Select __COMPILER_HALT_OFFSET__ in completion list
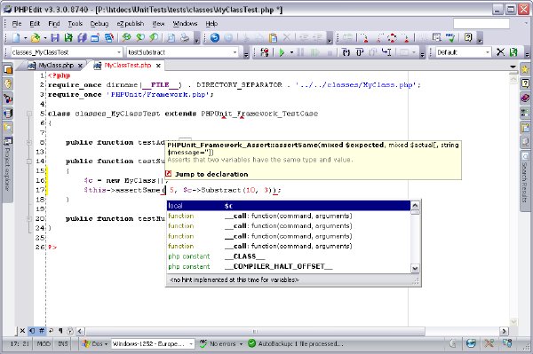 289,266
